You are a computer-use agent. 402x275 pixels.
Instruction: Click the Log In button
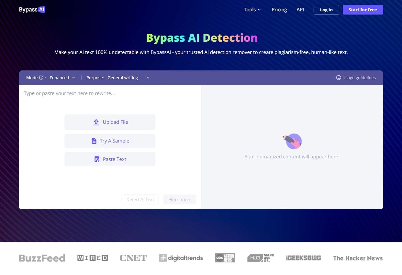pyautogui.click(x=326, y=10)
